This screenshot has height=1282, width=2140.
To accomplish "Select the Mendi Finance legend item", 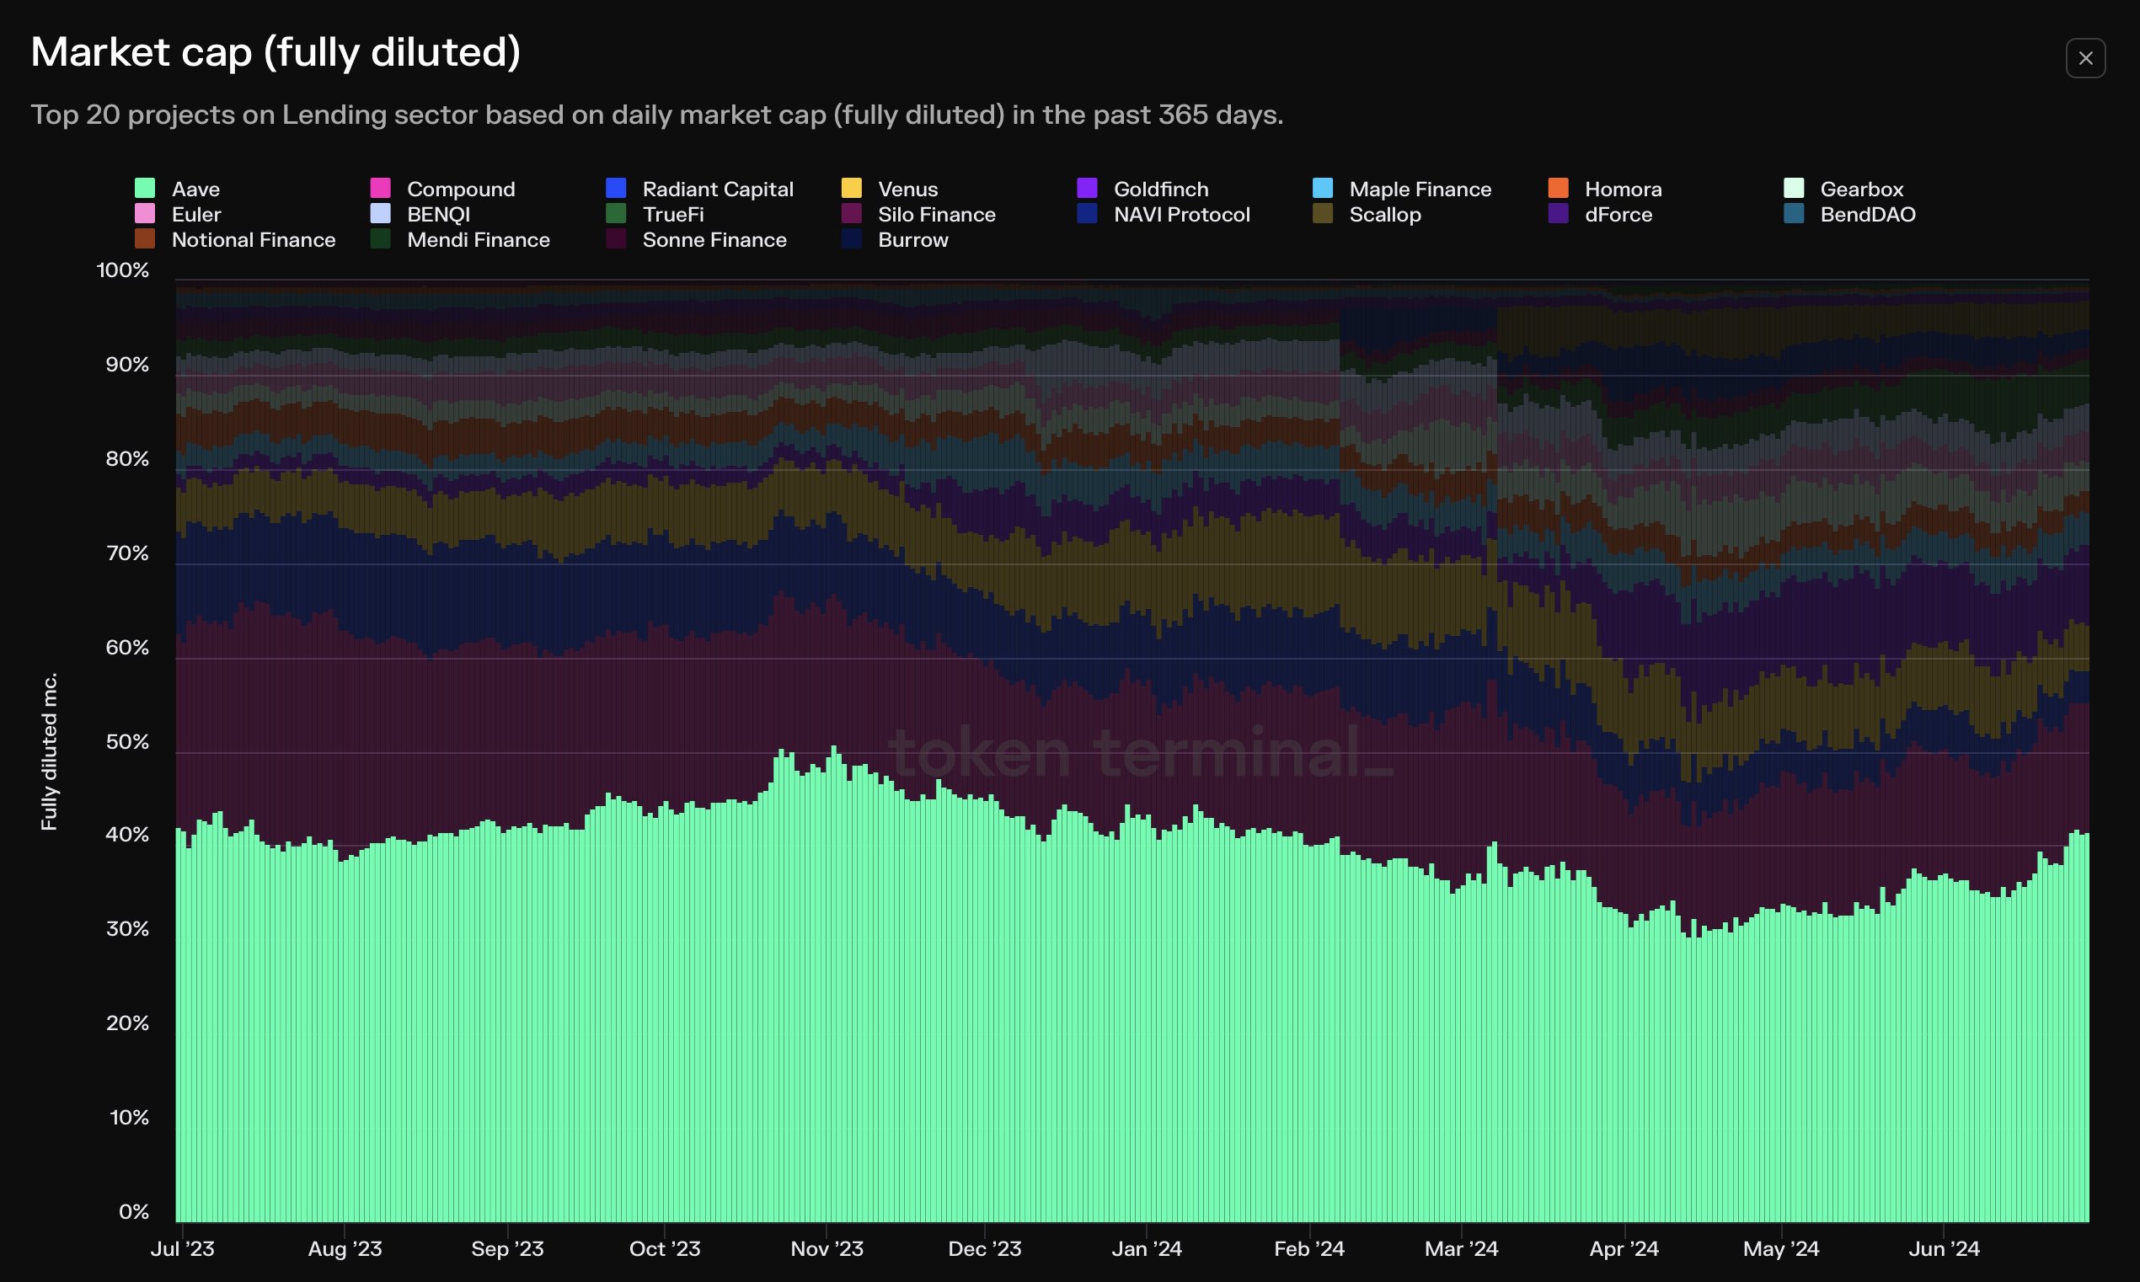I will (460, 239).
